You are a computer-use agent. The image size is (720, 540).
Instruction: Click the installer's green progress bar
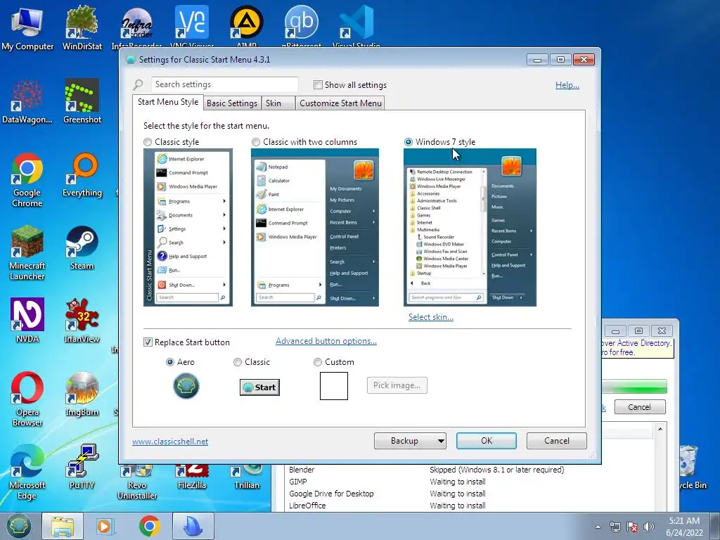(x=634, y=386)
